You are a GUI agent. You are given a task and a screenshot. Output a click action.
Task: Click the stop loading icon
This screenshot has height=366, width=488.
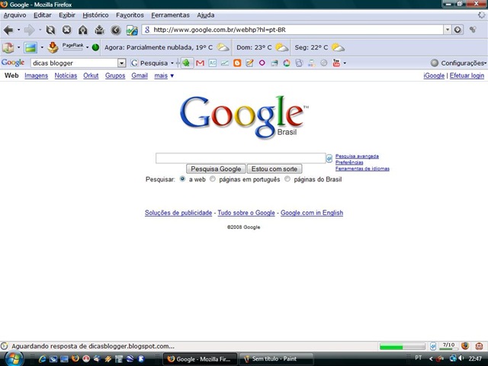click(x=66, y=30)
